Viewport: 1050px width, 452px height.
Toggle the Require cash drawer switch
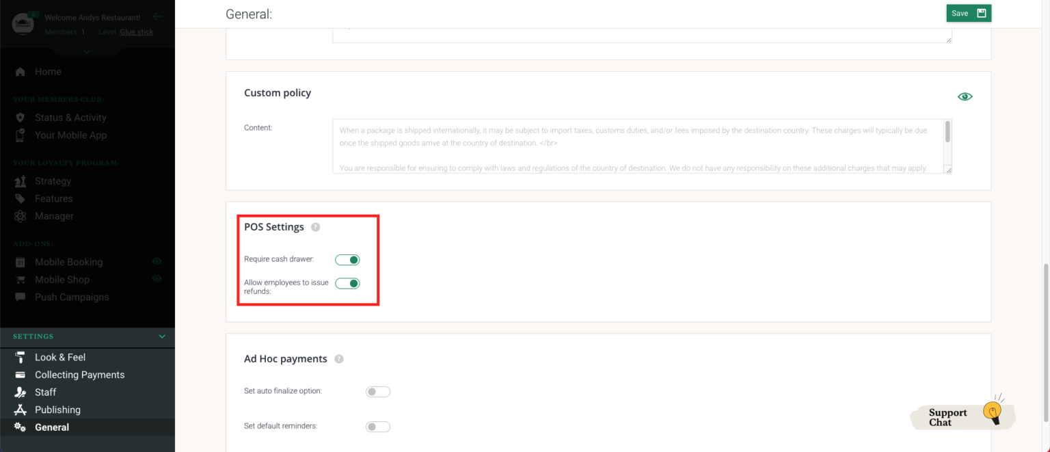pyautogui.click(x=347, y=260)
